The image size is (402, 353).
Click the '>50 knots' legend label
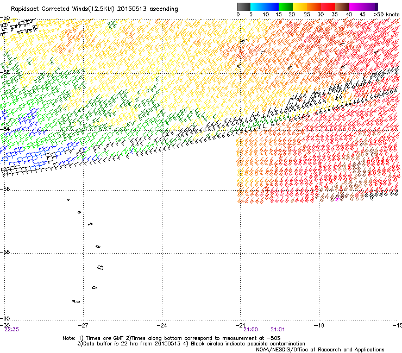click(386, 15)
